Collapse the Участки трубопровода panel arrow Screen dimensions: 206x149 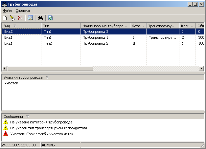(x=47, y=77)
